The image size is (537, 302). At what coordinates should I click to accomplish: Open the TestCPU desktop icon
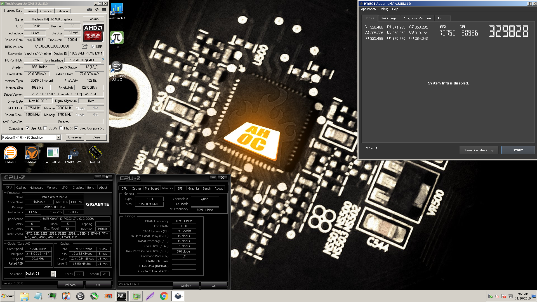pyautogui.click(x=95, y=155)
